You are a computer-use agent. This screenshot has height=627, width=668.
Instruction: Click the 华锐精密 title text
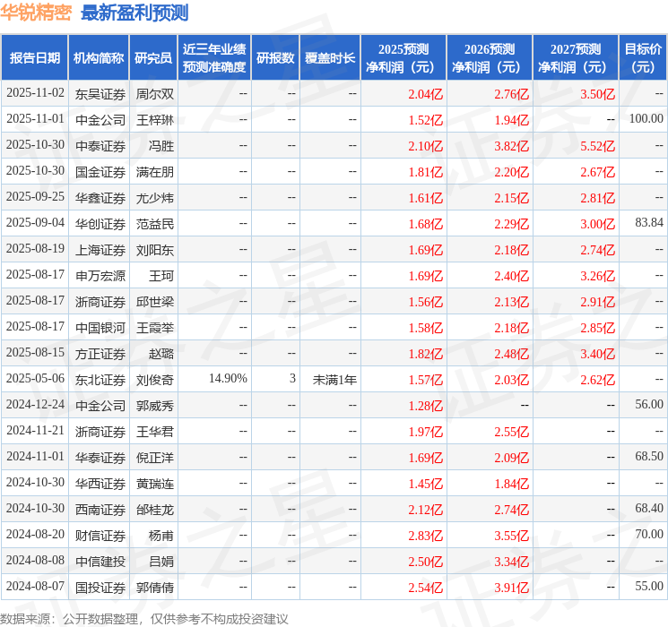click(x=36, y=13)
